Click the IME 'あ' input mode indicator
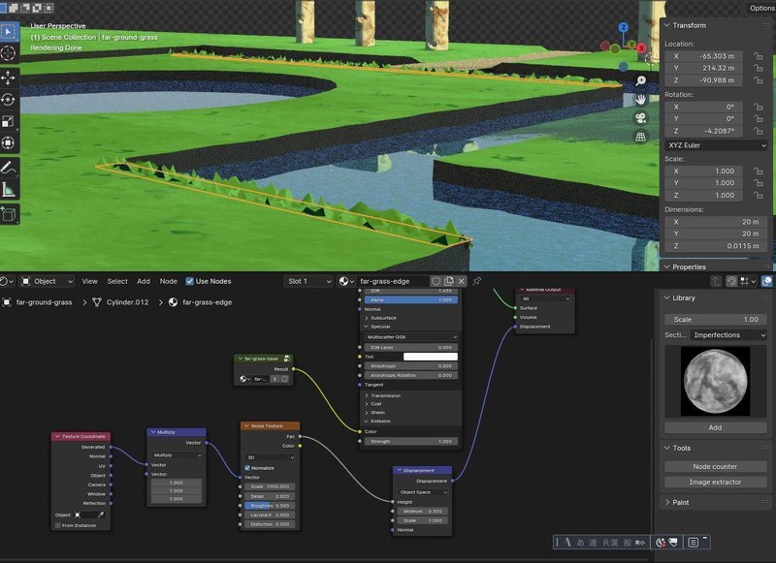This screenshot has width=776, height=563. click(x=580, y=543)
